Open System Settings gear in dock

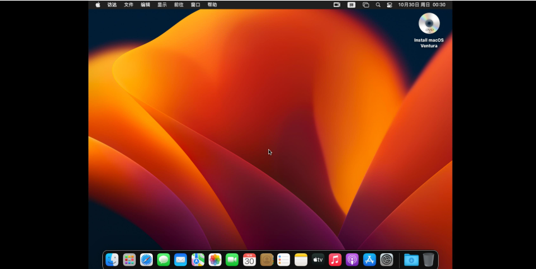pyautogui.click(x=386, y=260)
